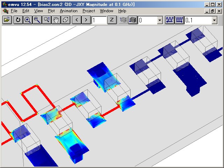This screenshot has width=224, height=168.
Task: Go to next port with right arrow
Action: [86, 20]
